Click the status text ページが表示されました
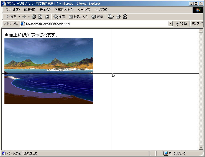Screen dimensions: 205x157 click(x=22, y=153)
